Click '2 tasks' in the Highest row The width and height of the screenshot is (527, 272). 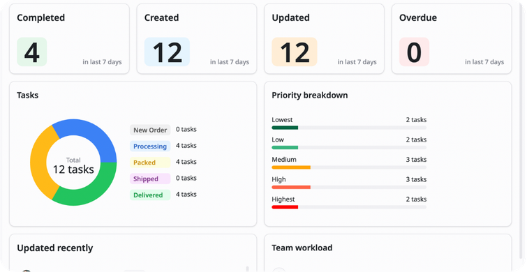pos(416,199)
